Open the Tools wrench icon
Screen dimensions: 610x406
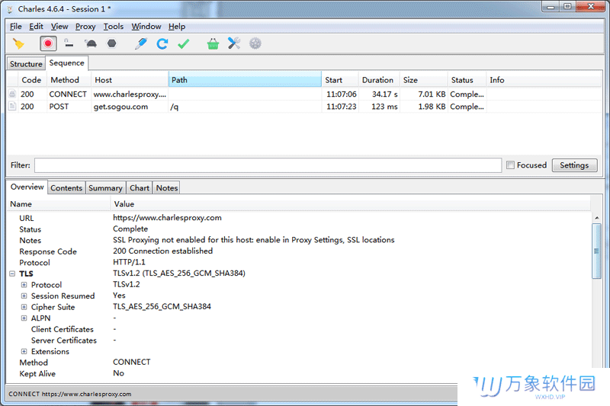(x=234, y=43)
